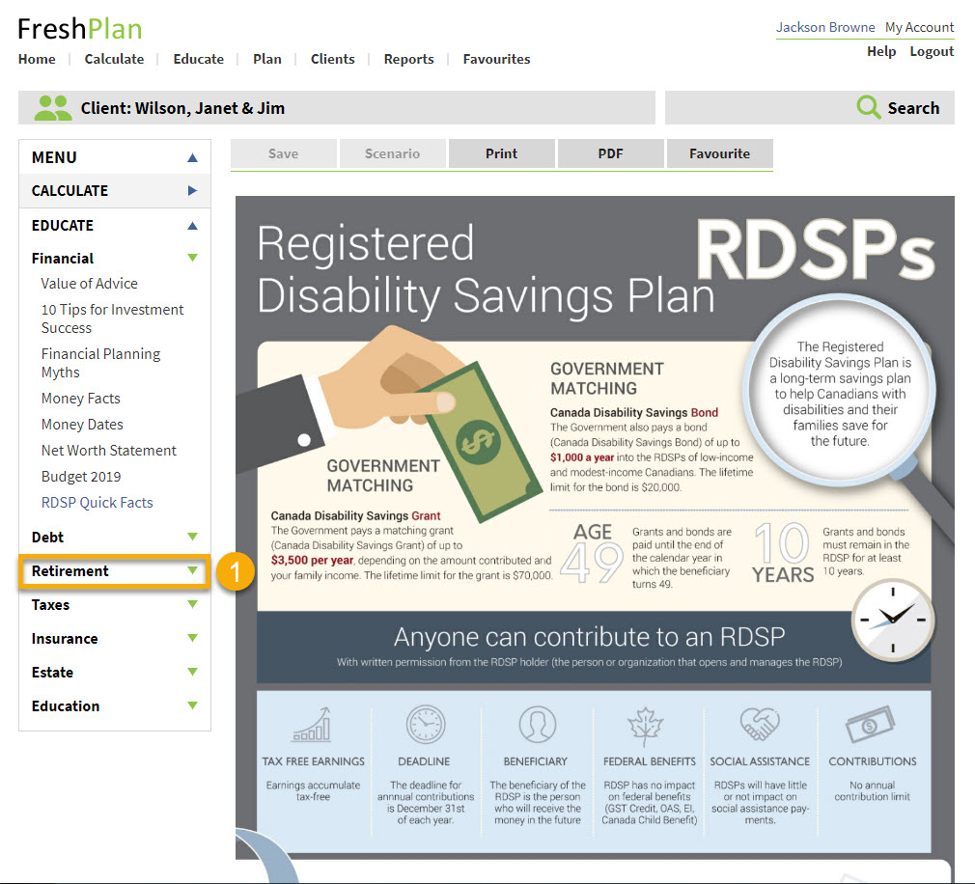Open the Clients menu
The width and height of the screenshot is (975, 884).
point(333,59)
